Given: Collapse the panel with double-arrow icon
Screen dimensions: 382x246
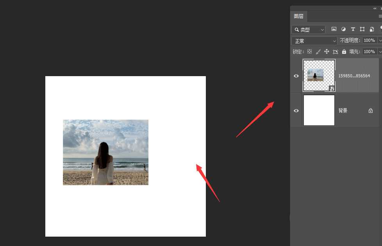Looking at the screenshot, I should (x=375, y=8).
